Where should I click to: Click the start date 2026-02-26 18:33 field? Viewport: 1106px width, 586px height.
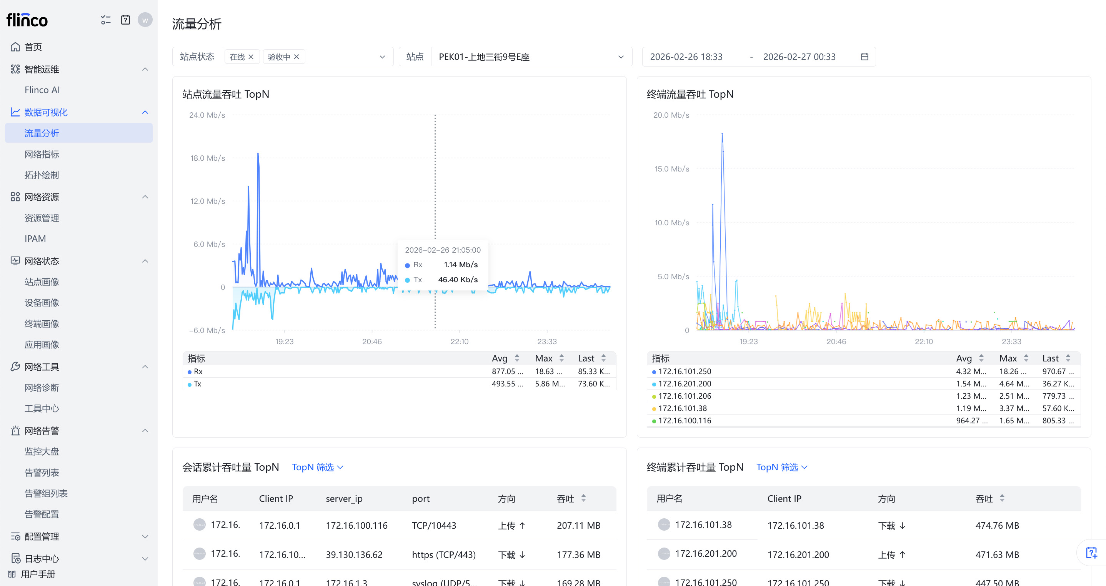(x=686, y=57)
